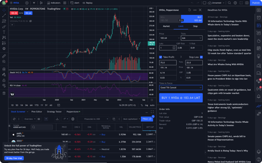Screen dimensions: 262x163
Task: Collapse the indicator legend arrow
Action: pyautogui.click(x=12, y=25)
